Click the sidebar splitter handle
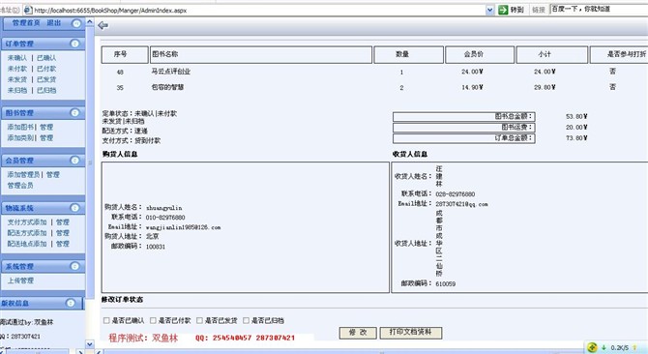This screenshot has height=354, width=648. click(x=90, y=162)
